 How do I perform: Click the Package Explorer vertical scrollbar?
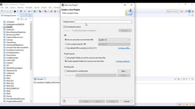click(x=31, y=46)
